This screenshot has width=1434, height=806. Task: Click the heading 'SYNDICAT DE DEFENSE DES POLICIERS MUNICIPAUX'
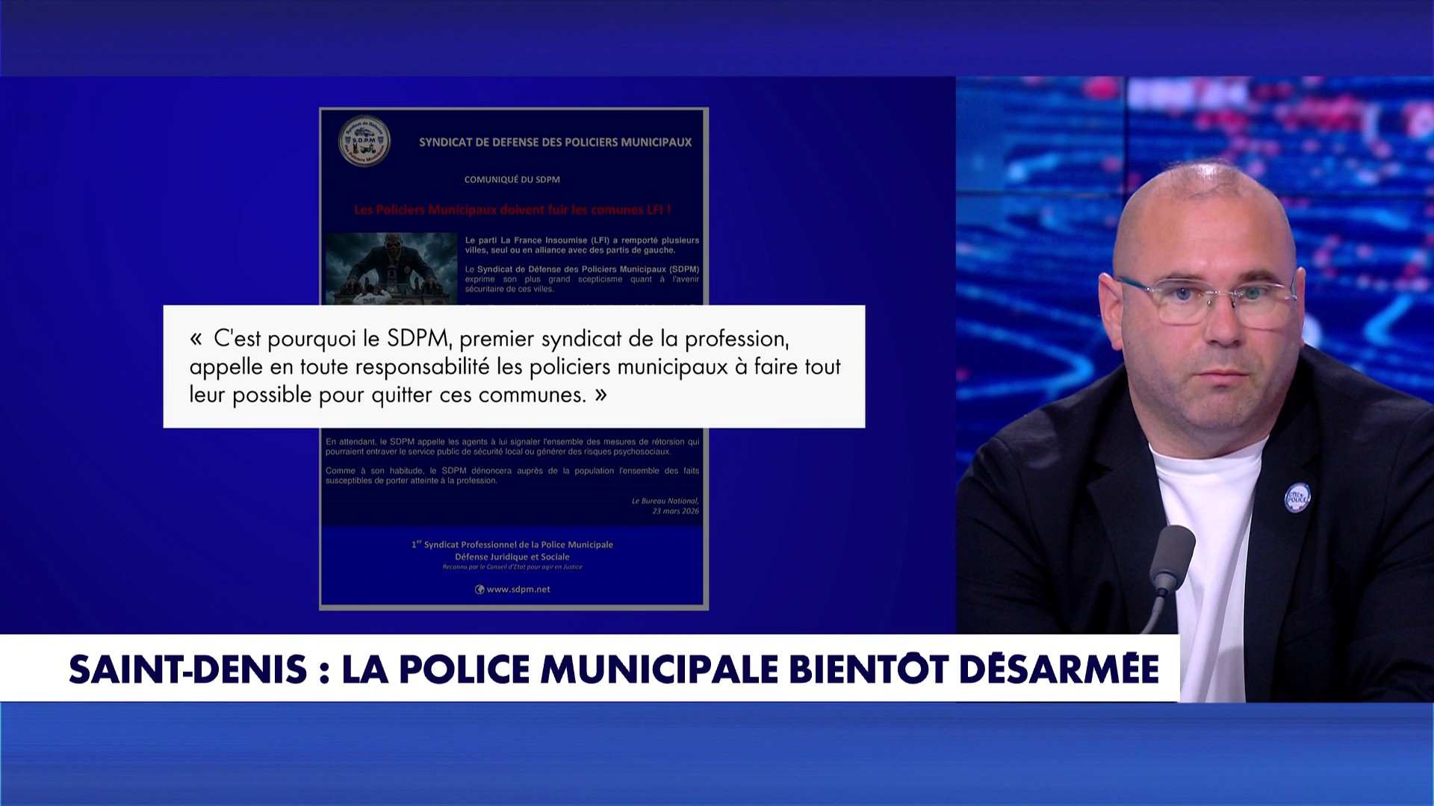tap(555, 142)
